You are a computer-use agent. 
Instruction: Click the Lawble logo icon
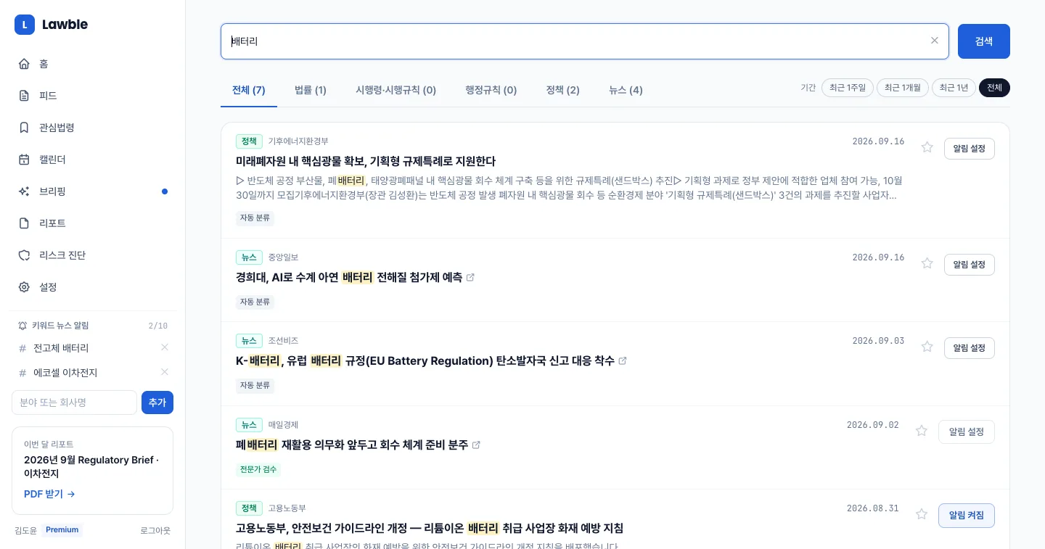pyautogui.click(x=25, y=25)
